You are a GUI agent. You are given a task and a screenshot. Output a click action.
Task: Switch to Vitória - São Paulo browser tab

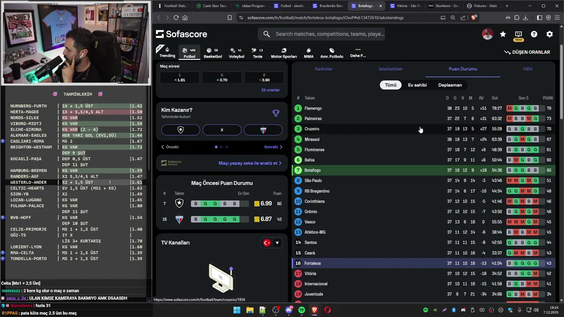405,6
